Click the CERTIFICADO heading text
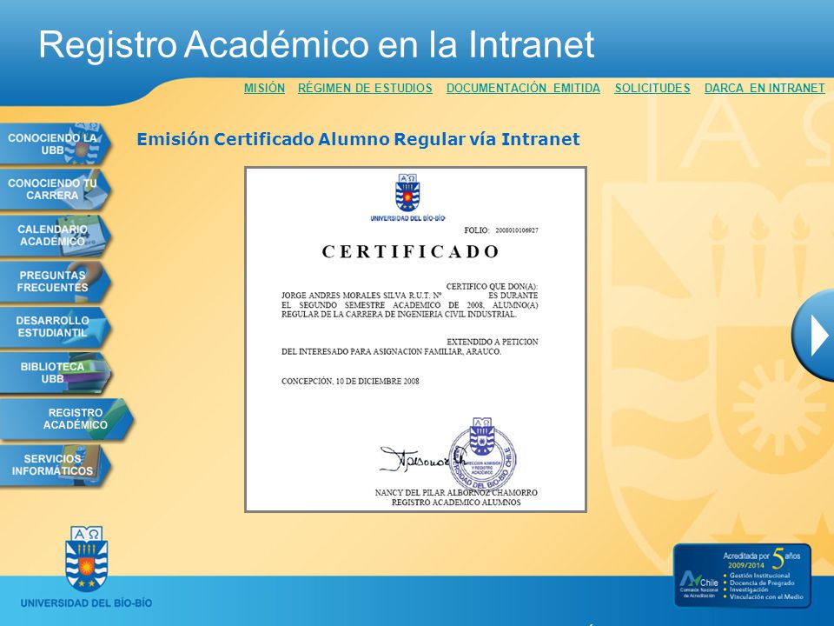Screen dimensions: 834x626 [x=410, y=252]
